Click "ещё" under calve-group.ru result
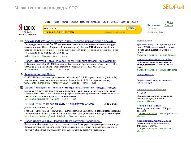 64,56
